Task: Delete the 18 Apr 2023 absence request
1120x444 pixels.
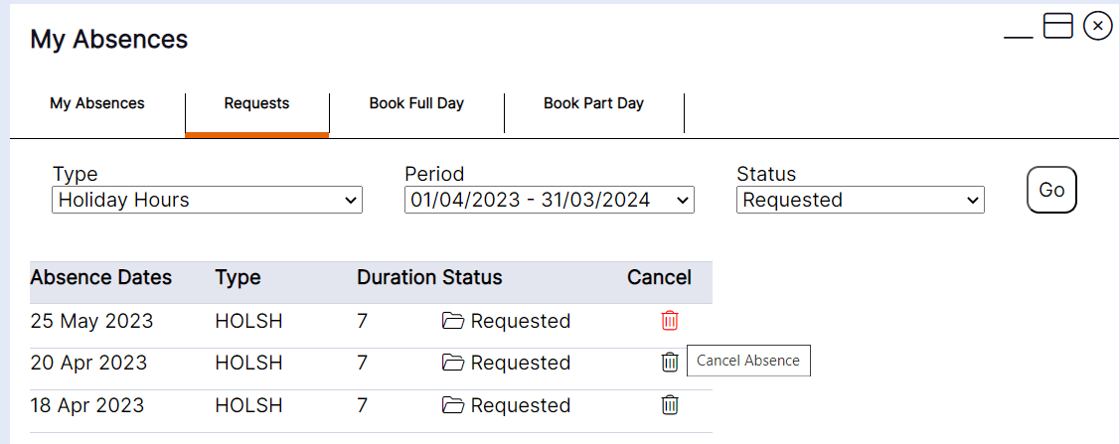Action: [x=670, y=405]
